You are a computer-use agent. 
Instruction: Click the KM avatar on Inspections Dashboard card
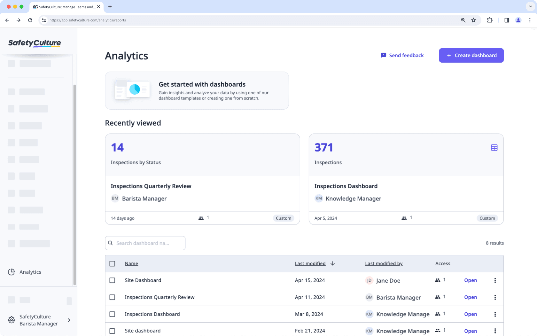318,198
